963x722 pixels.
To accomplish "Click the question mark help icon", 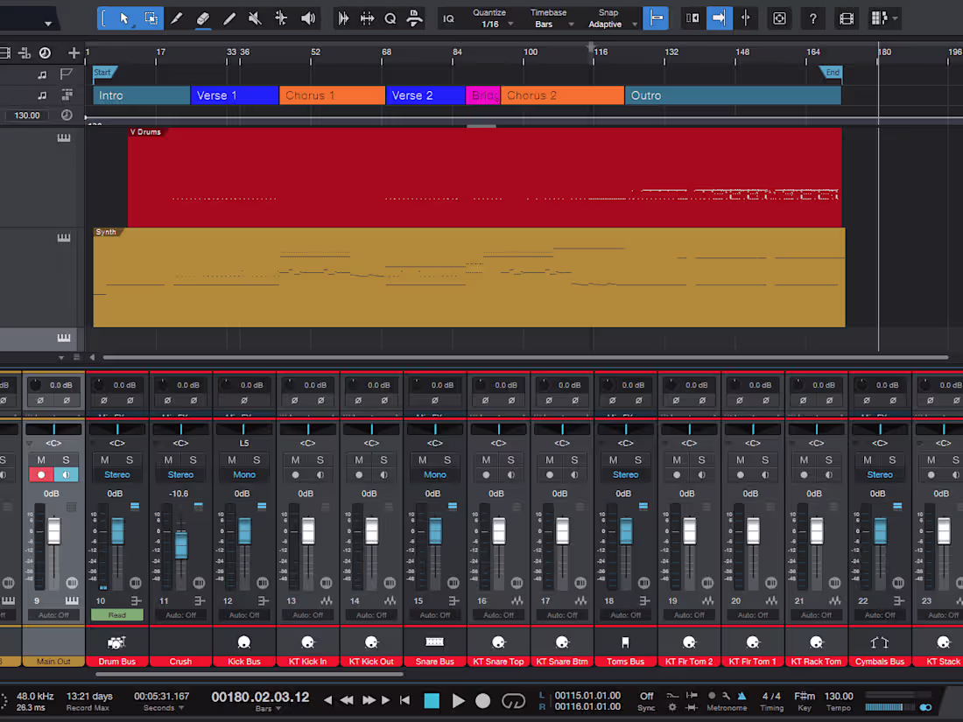I will pos(812,18).
